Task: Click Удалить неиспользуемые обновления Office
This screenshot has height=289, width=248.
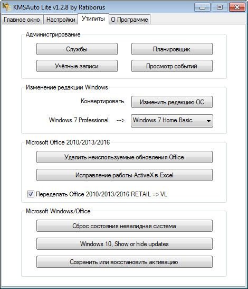Action: tap(125, 157)
